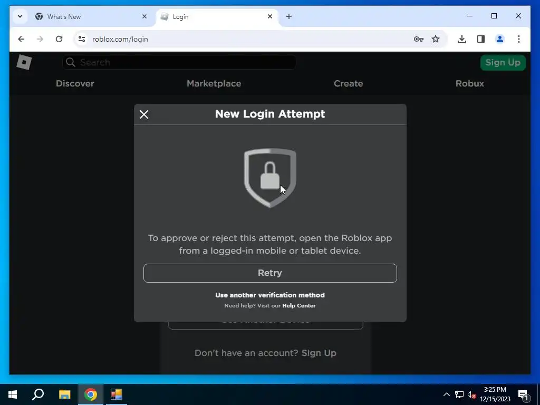Maximize the Chrome window
This screenshot has height=405, width=540.
[x=494, y=16]
